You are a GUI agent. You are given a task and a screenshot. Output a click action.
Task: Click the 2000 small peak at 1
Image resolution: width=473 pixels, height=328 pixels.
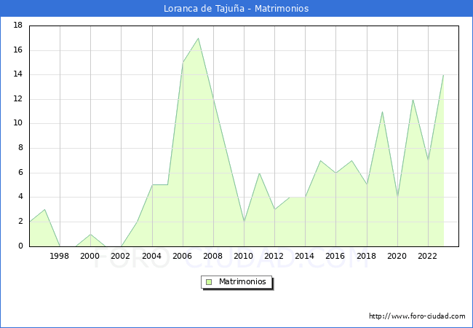(90, 235)
